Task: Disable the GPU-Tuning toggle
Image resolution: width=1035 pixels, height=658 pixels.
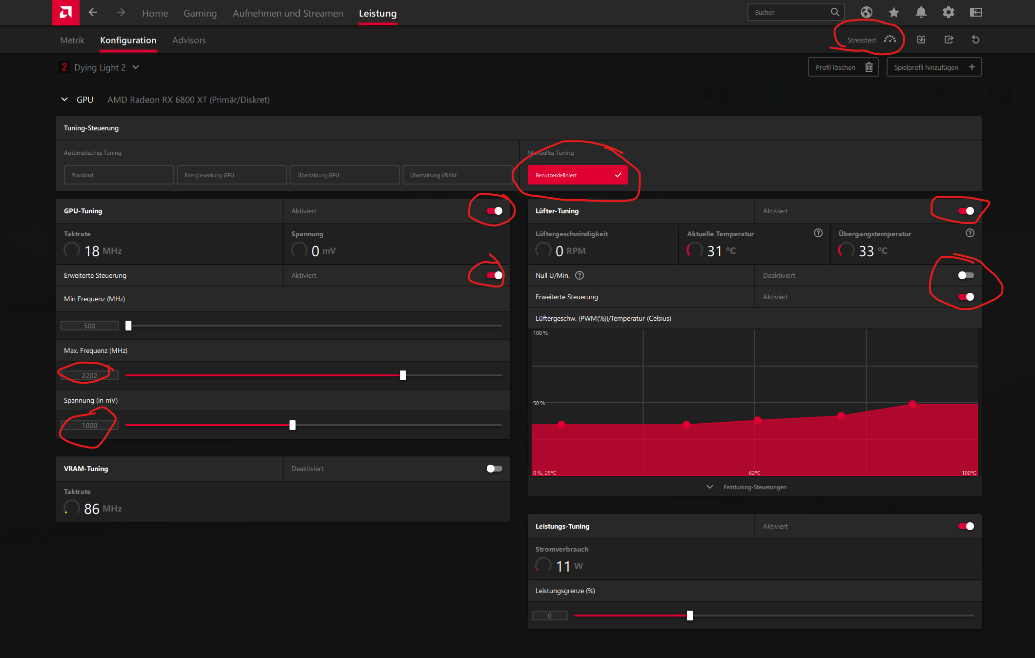Action: tap(495, 211)
